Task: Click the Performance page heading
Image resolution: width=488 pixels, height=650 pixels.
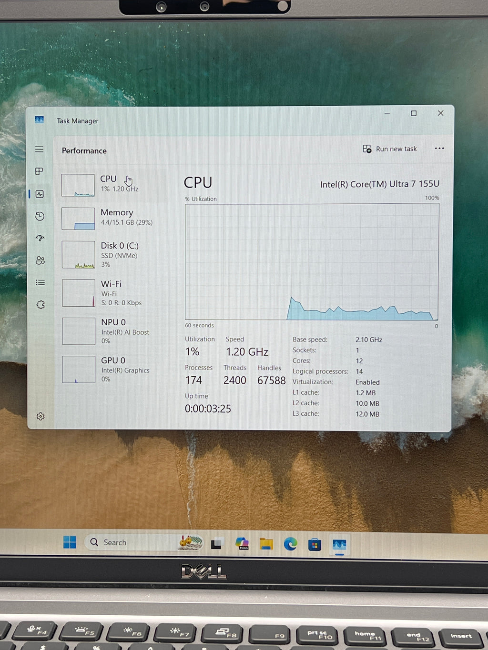Action: coord(84,150)
